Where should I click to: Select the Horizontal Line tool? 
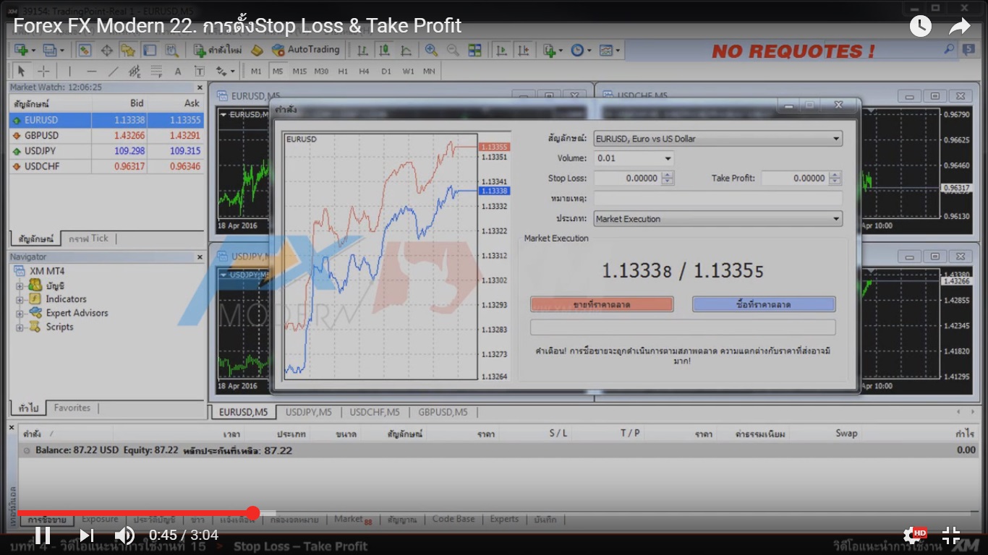pos(91,71)
